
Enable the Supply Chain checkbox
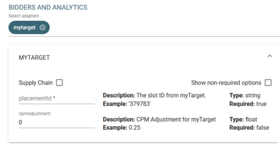pos(59,83)
